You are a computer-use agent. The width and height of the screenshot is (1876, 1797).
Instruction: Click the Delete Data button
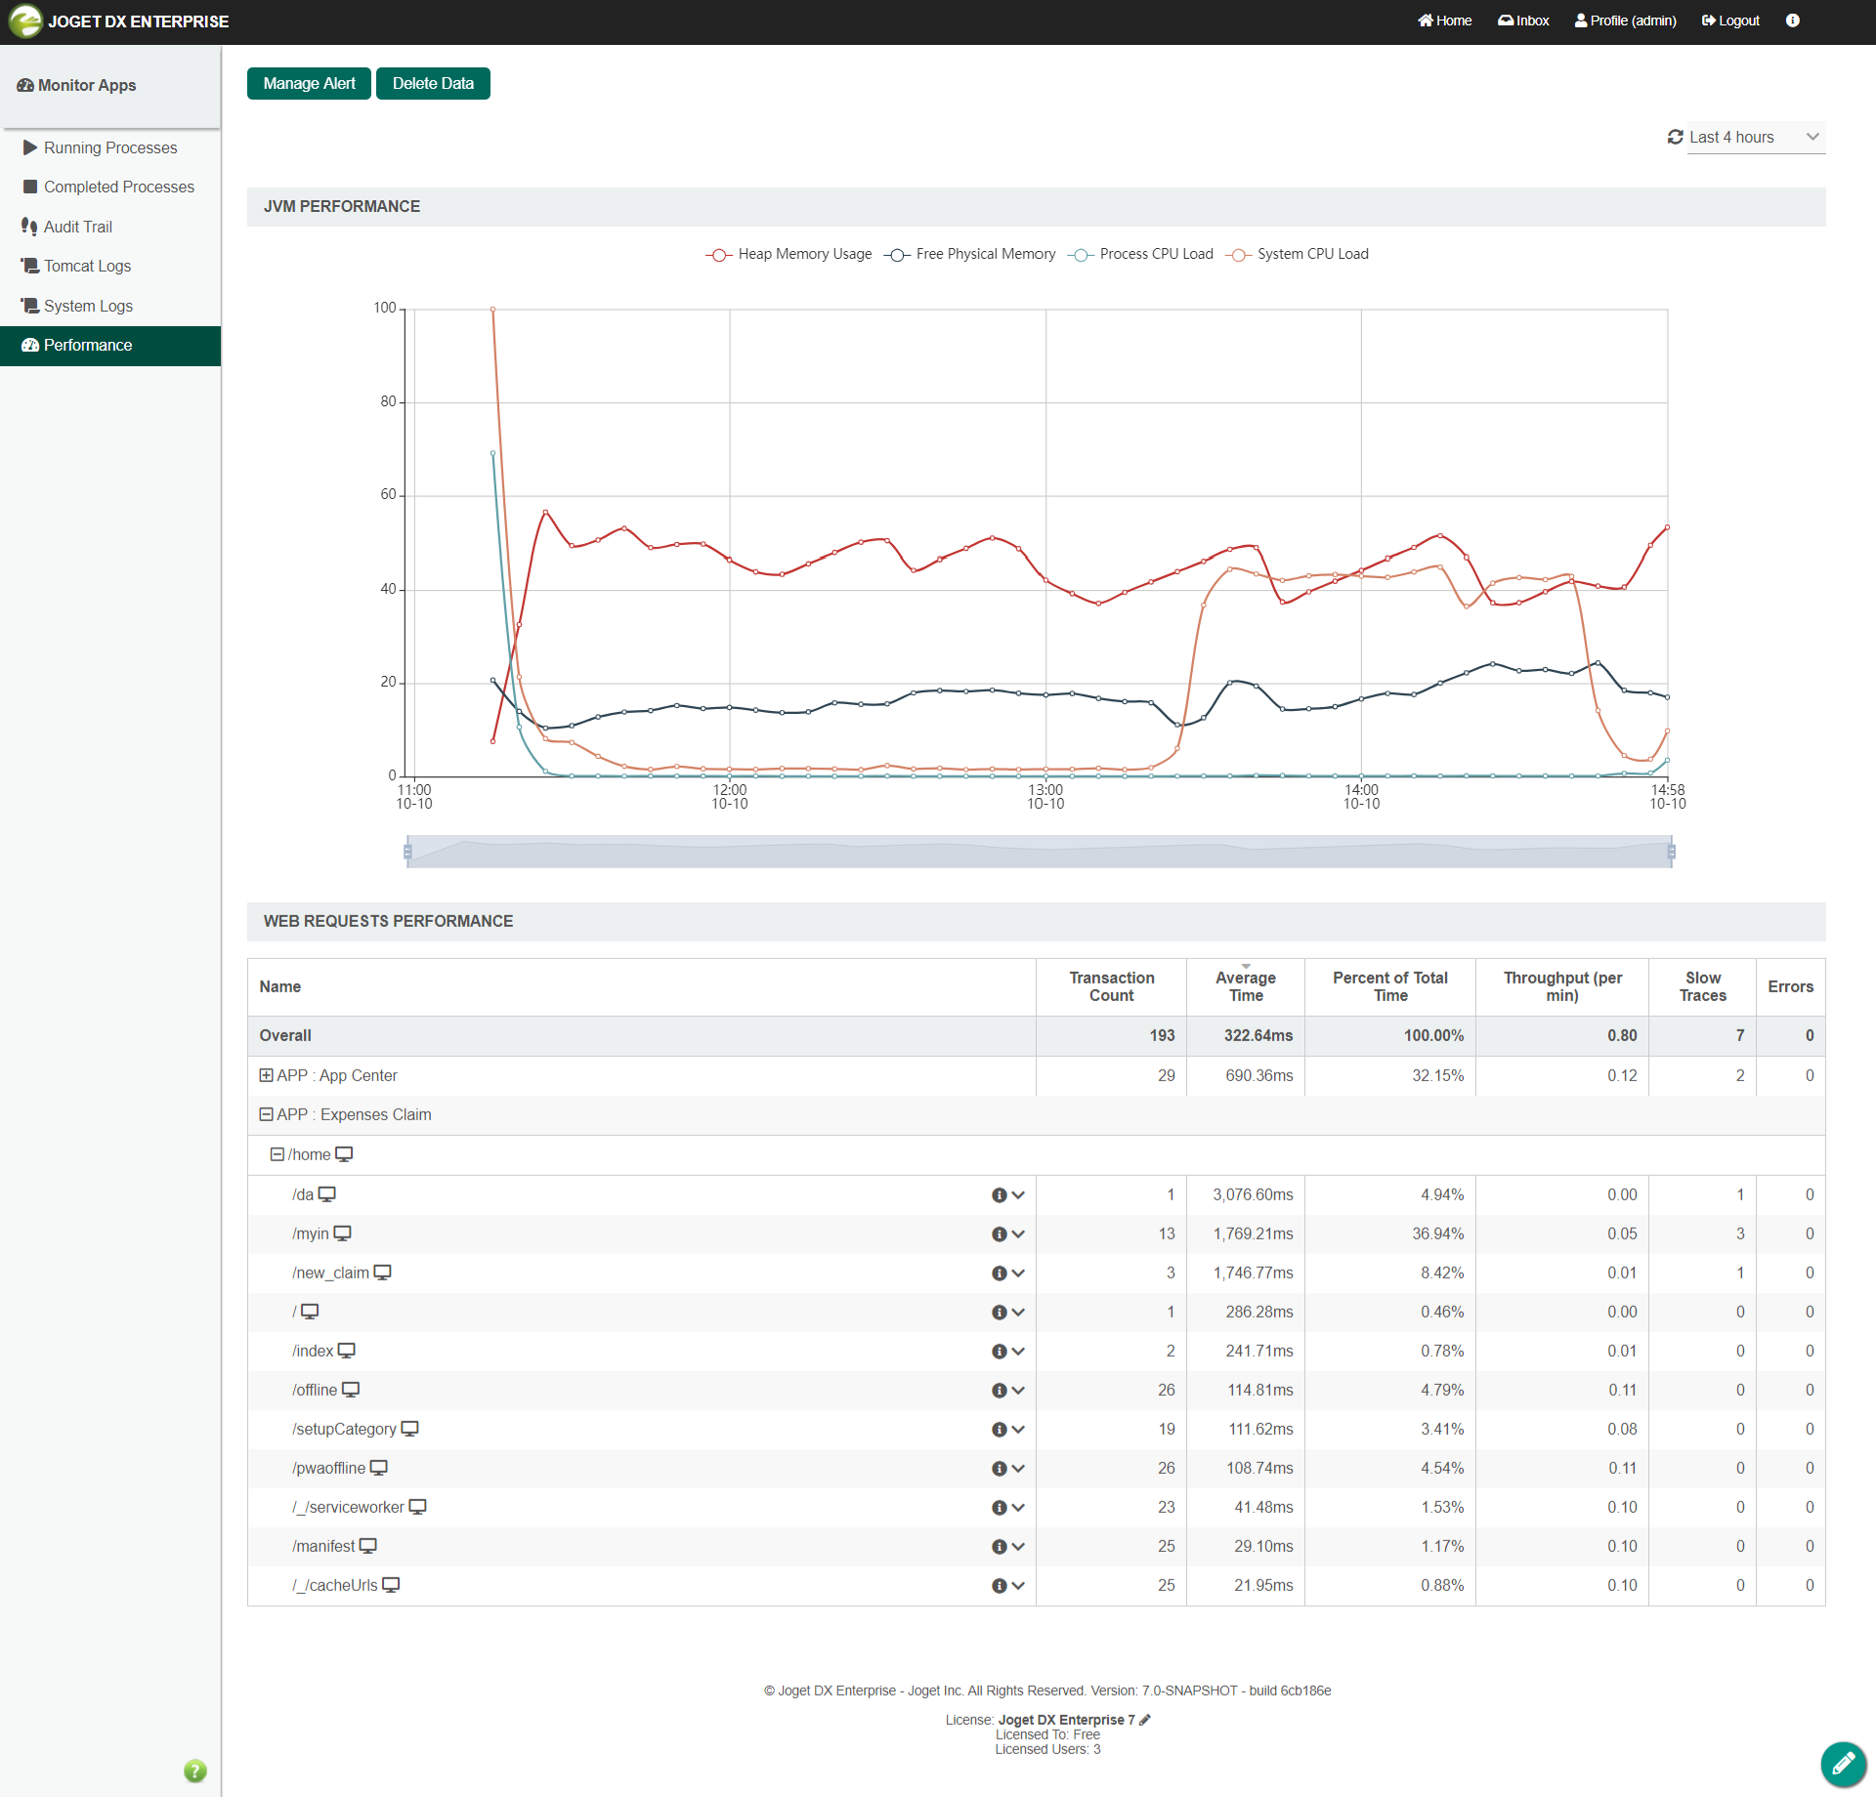433,84
